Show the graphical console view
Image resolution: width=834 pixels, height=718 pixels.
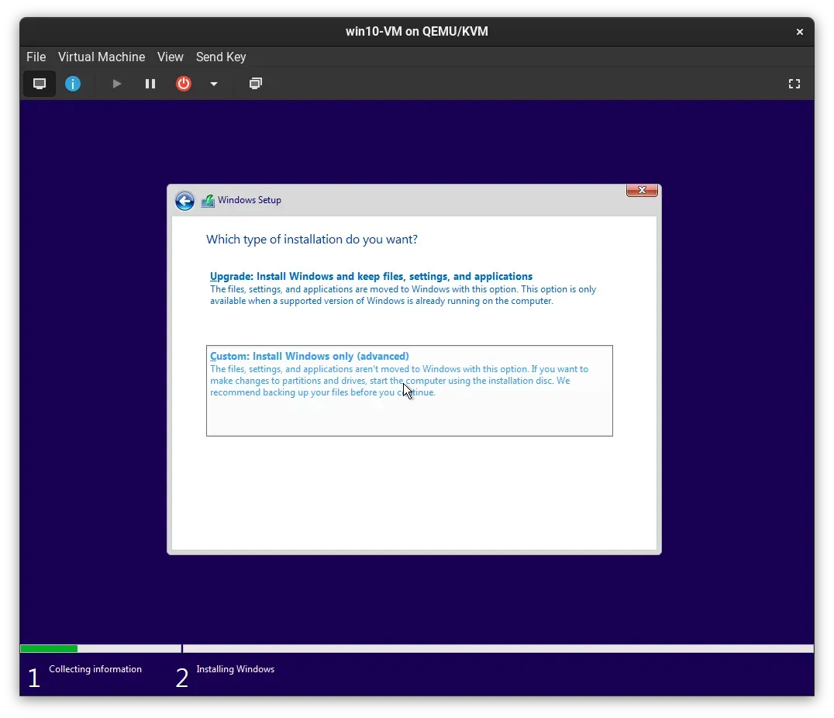click(40, 84)
